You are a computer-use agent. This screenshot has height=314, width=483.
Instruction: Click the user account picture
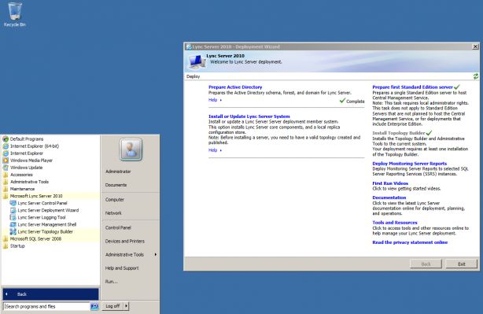pos(131,150)
